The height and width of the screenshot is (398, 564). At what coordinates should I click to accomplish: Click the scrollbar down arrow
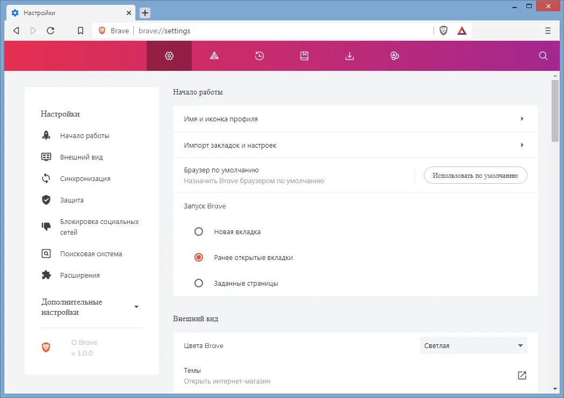point(555,389)
